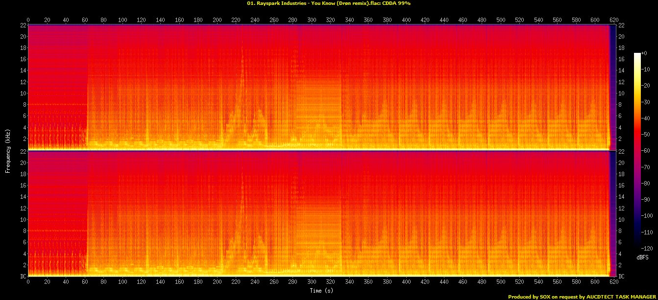
Task: Click the 'Produced by SOX' credit text
Action: [583, 297]
